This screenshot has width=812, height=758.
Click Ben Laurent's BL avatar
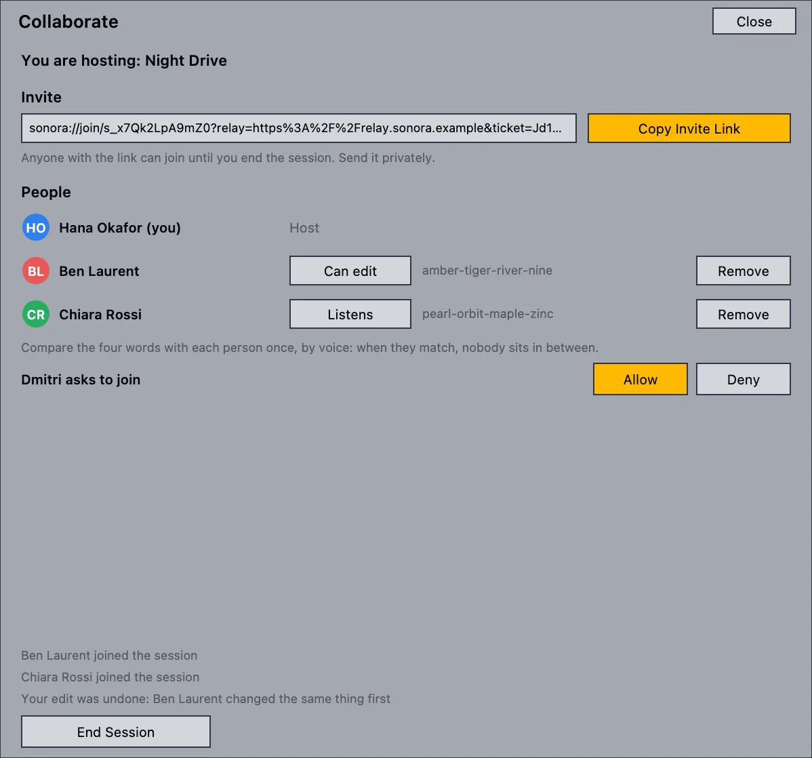tap(36, 271)
